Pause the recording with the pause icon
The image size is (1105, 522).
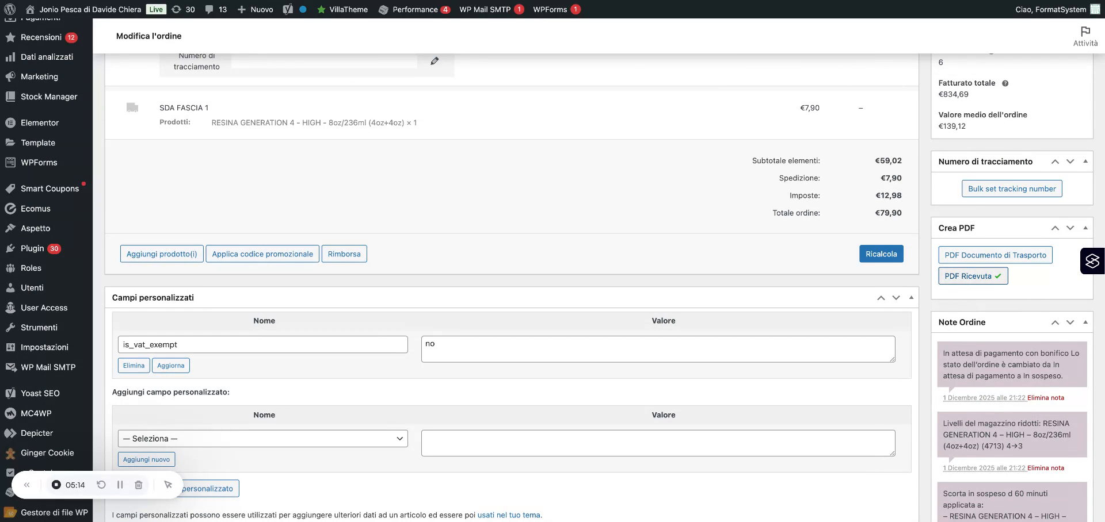tap(120, 485)
